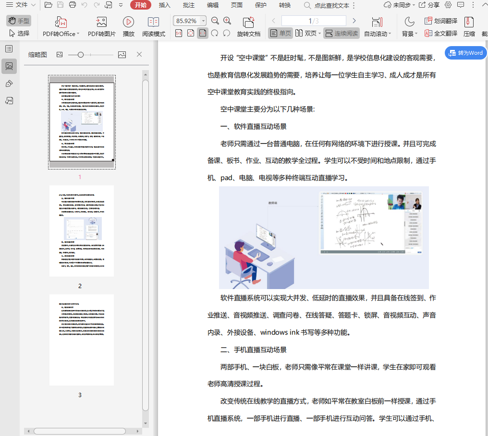Start 播放 slideshow playback
Viewport: 488px width, 436px height.
coord(129,27)
